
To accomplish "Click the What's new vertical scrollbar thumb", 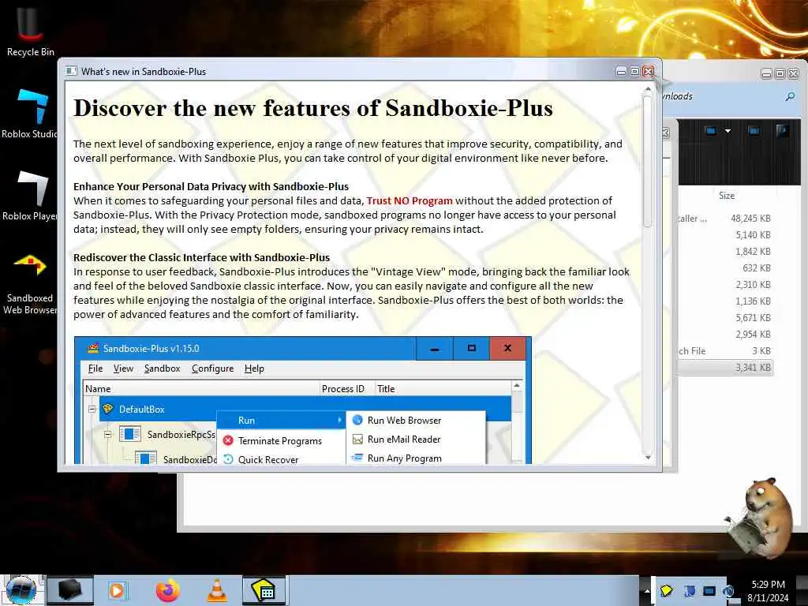I will [x=648, y=161].
